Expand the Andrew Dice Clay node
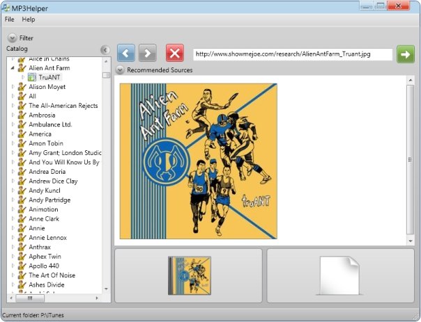Image resolution: width=421 pixels, height=322 pixels. tap(13, 181)
